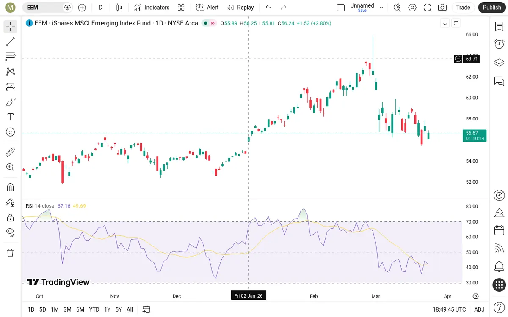Open the alerts clock panel
Viewport: 508px width, 317px height.
(x=499, y=44)
